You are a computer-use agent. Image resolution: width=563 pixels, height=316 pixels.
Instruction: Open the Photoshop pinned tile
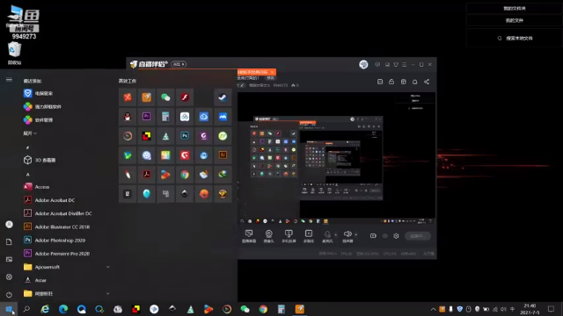185,136
